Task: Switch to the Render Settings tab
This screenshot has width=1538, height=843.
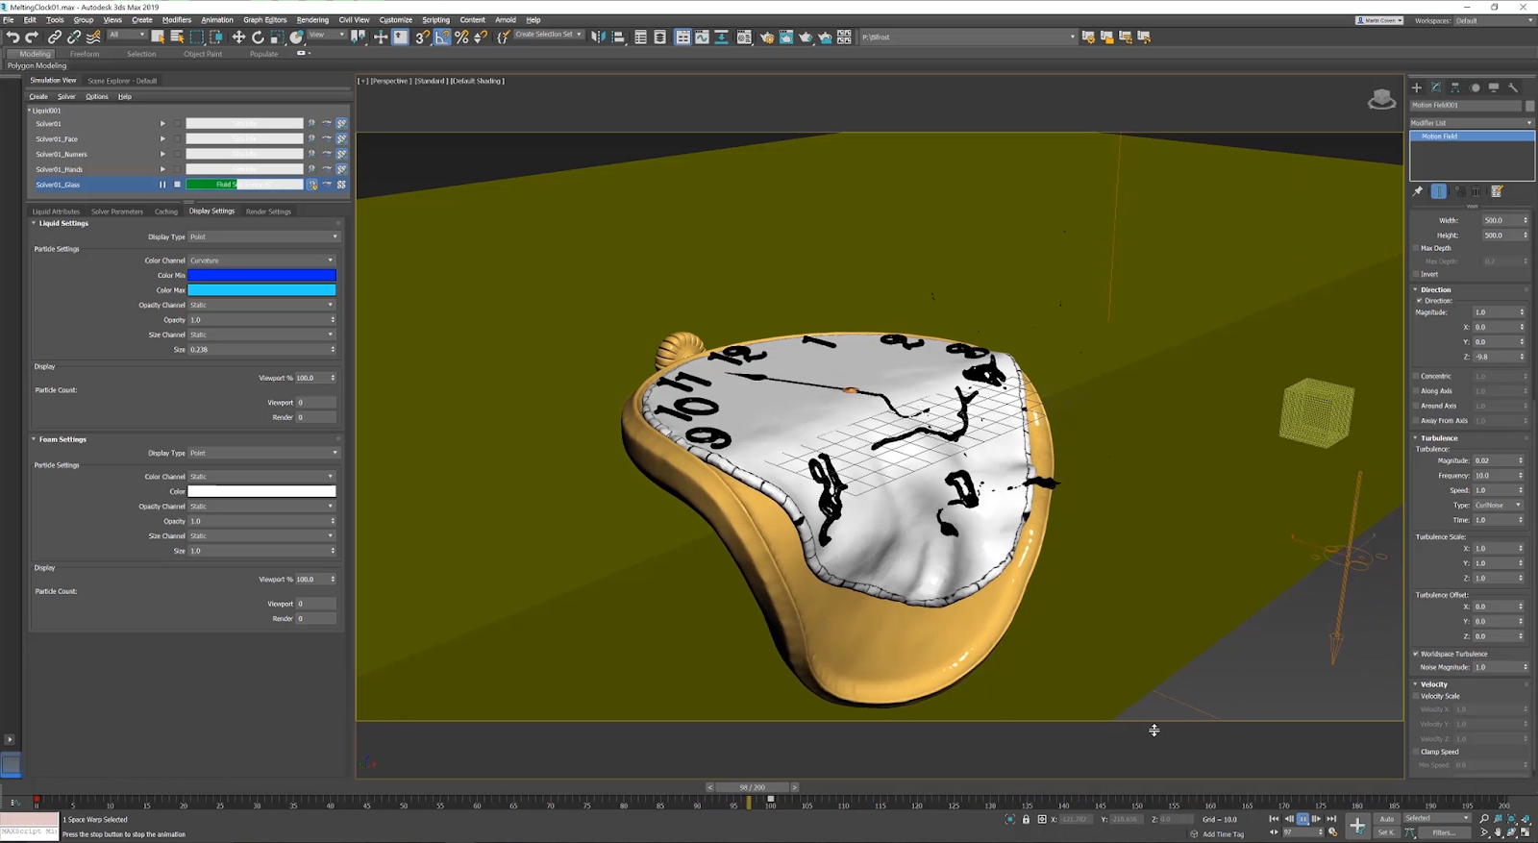Action: coord(268,211)
